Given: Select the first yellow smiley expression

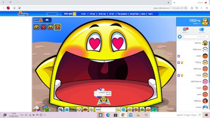Looking at the screenshot, I should coord(37,27).
